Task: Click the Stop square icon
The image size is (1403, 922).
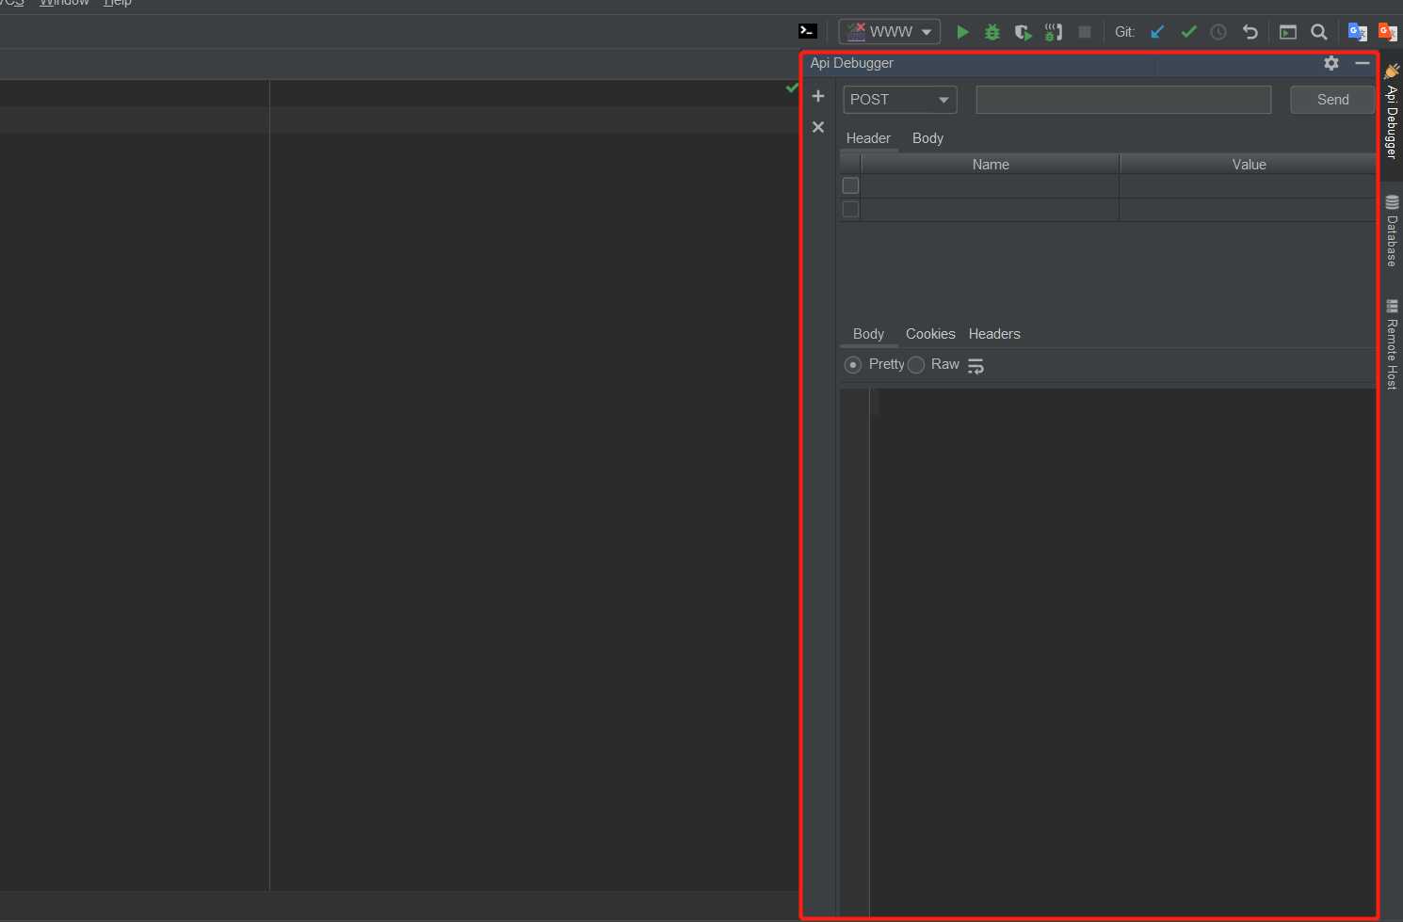Action: [1085, 32]
